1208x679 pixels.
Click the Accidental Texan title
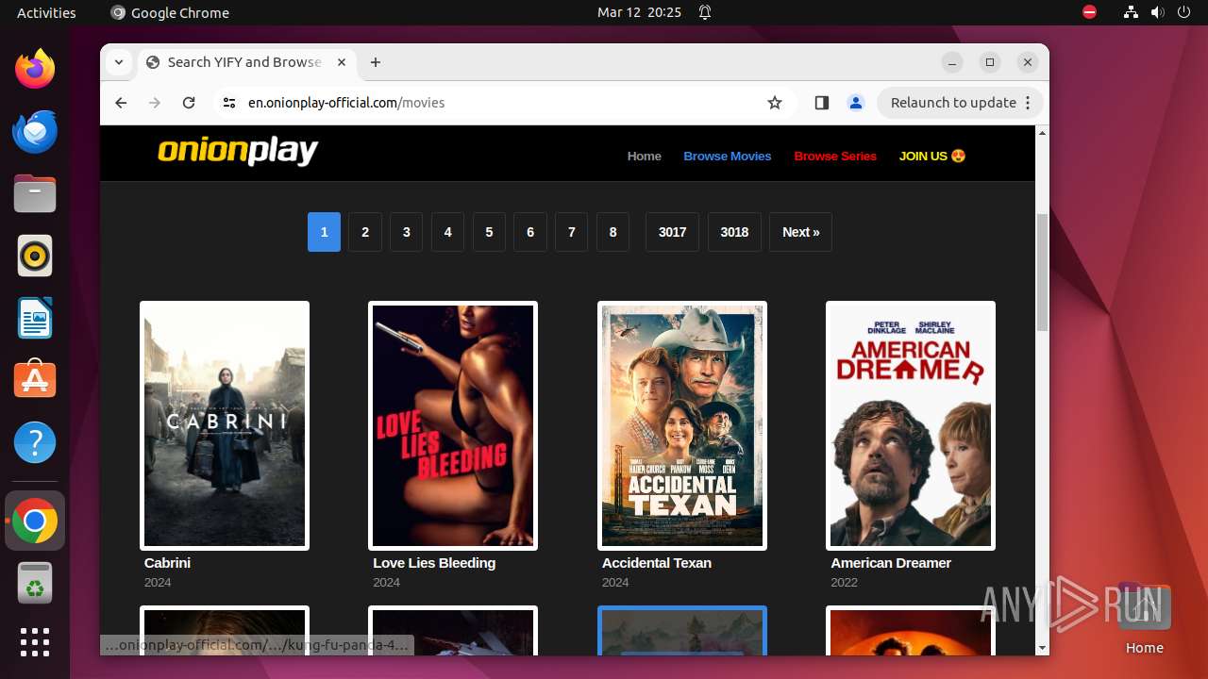(x=657, y=563)
